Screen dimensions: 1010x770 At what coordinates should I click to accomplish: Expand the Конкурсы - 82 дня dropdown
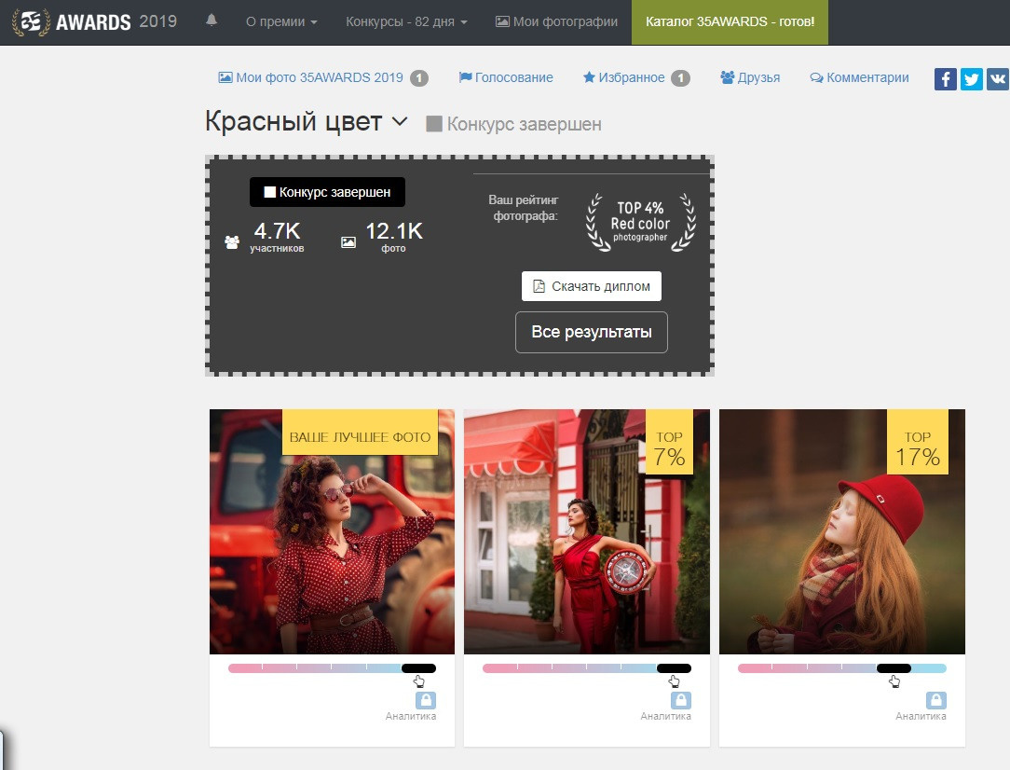(406, 21)
